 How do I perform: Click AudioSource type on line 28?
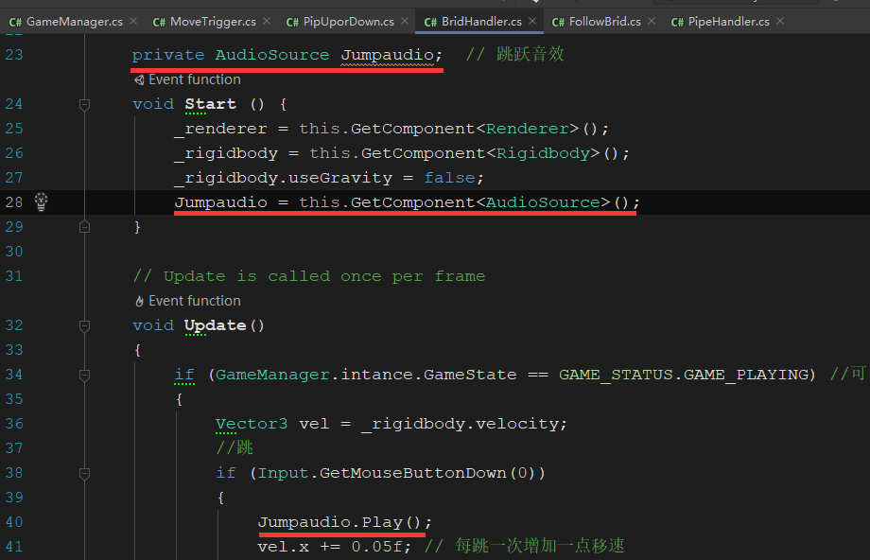pos(543,202)
